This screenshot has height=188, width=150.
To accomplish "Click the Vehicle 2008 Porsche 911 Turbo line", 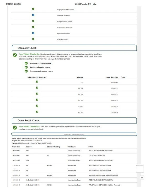I will click(x=32, y=143).
